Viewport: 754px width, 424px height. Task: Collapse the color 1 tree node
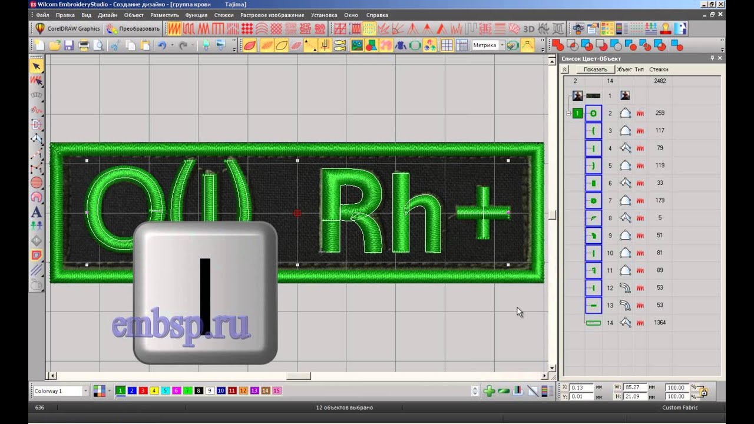point(568,113)
